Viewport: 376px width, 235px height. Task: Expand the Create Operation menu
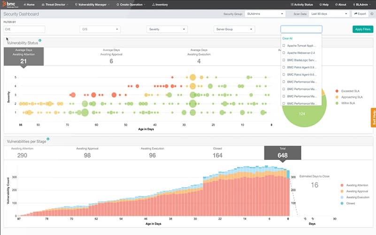click(131, 5)
